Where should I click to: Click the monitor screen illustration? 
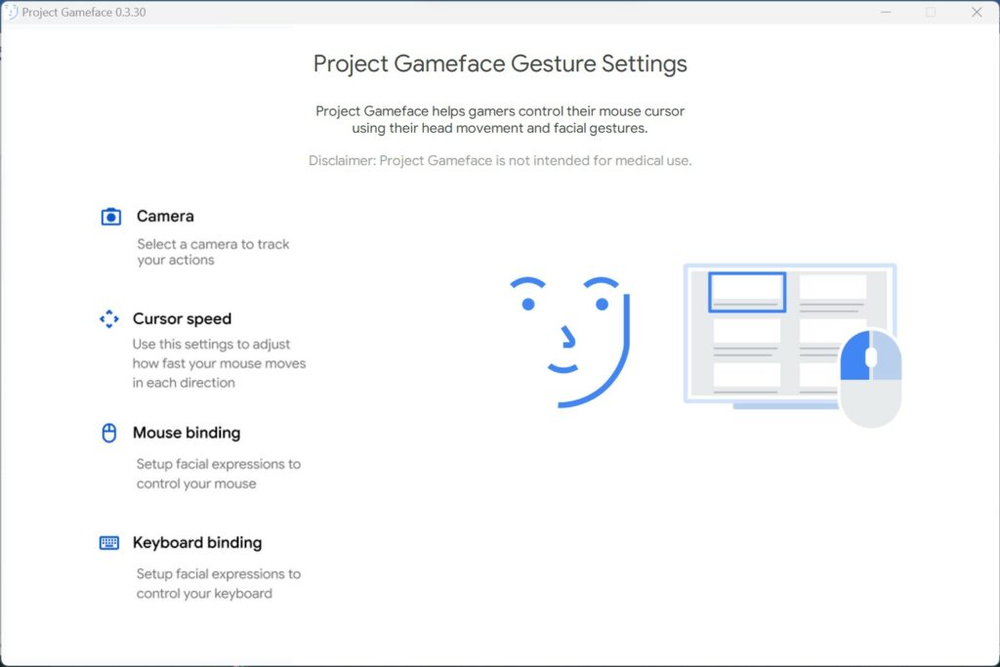pyautogui.click(x=771, y=332)
